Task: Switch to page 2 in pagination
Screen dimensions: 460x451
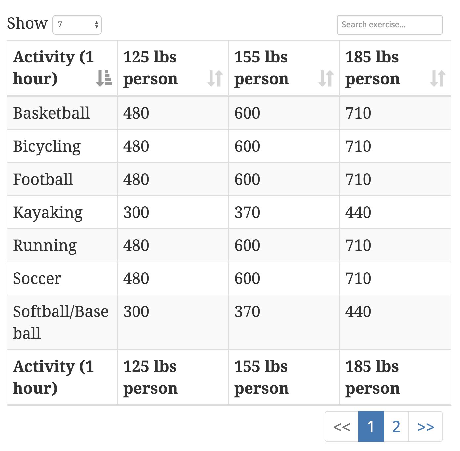Action: 396,427
